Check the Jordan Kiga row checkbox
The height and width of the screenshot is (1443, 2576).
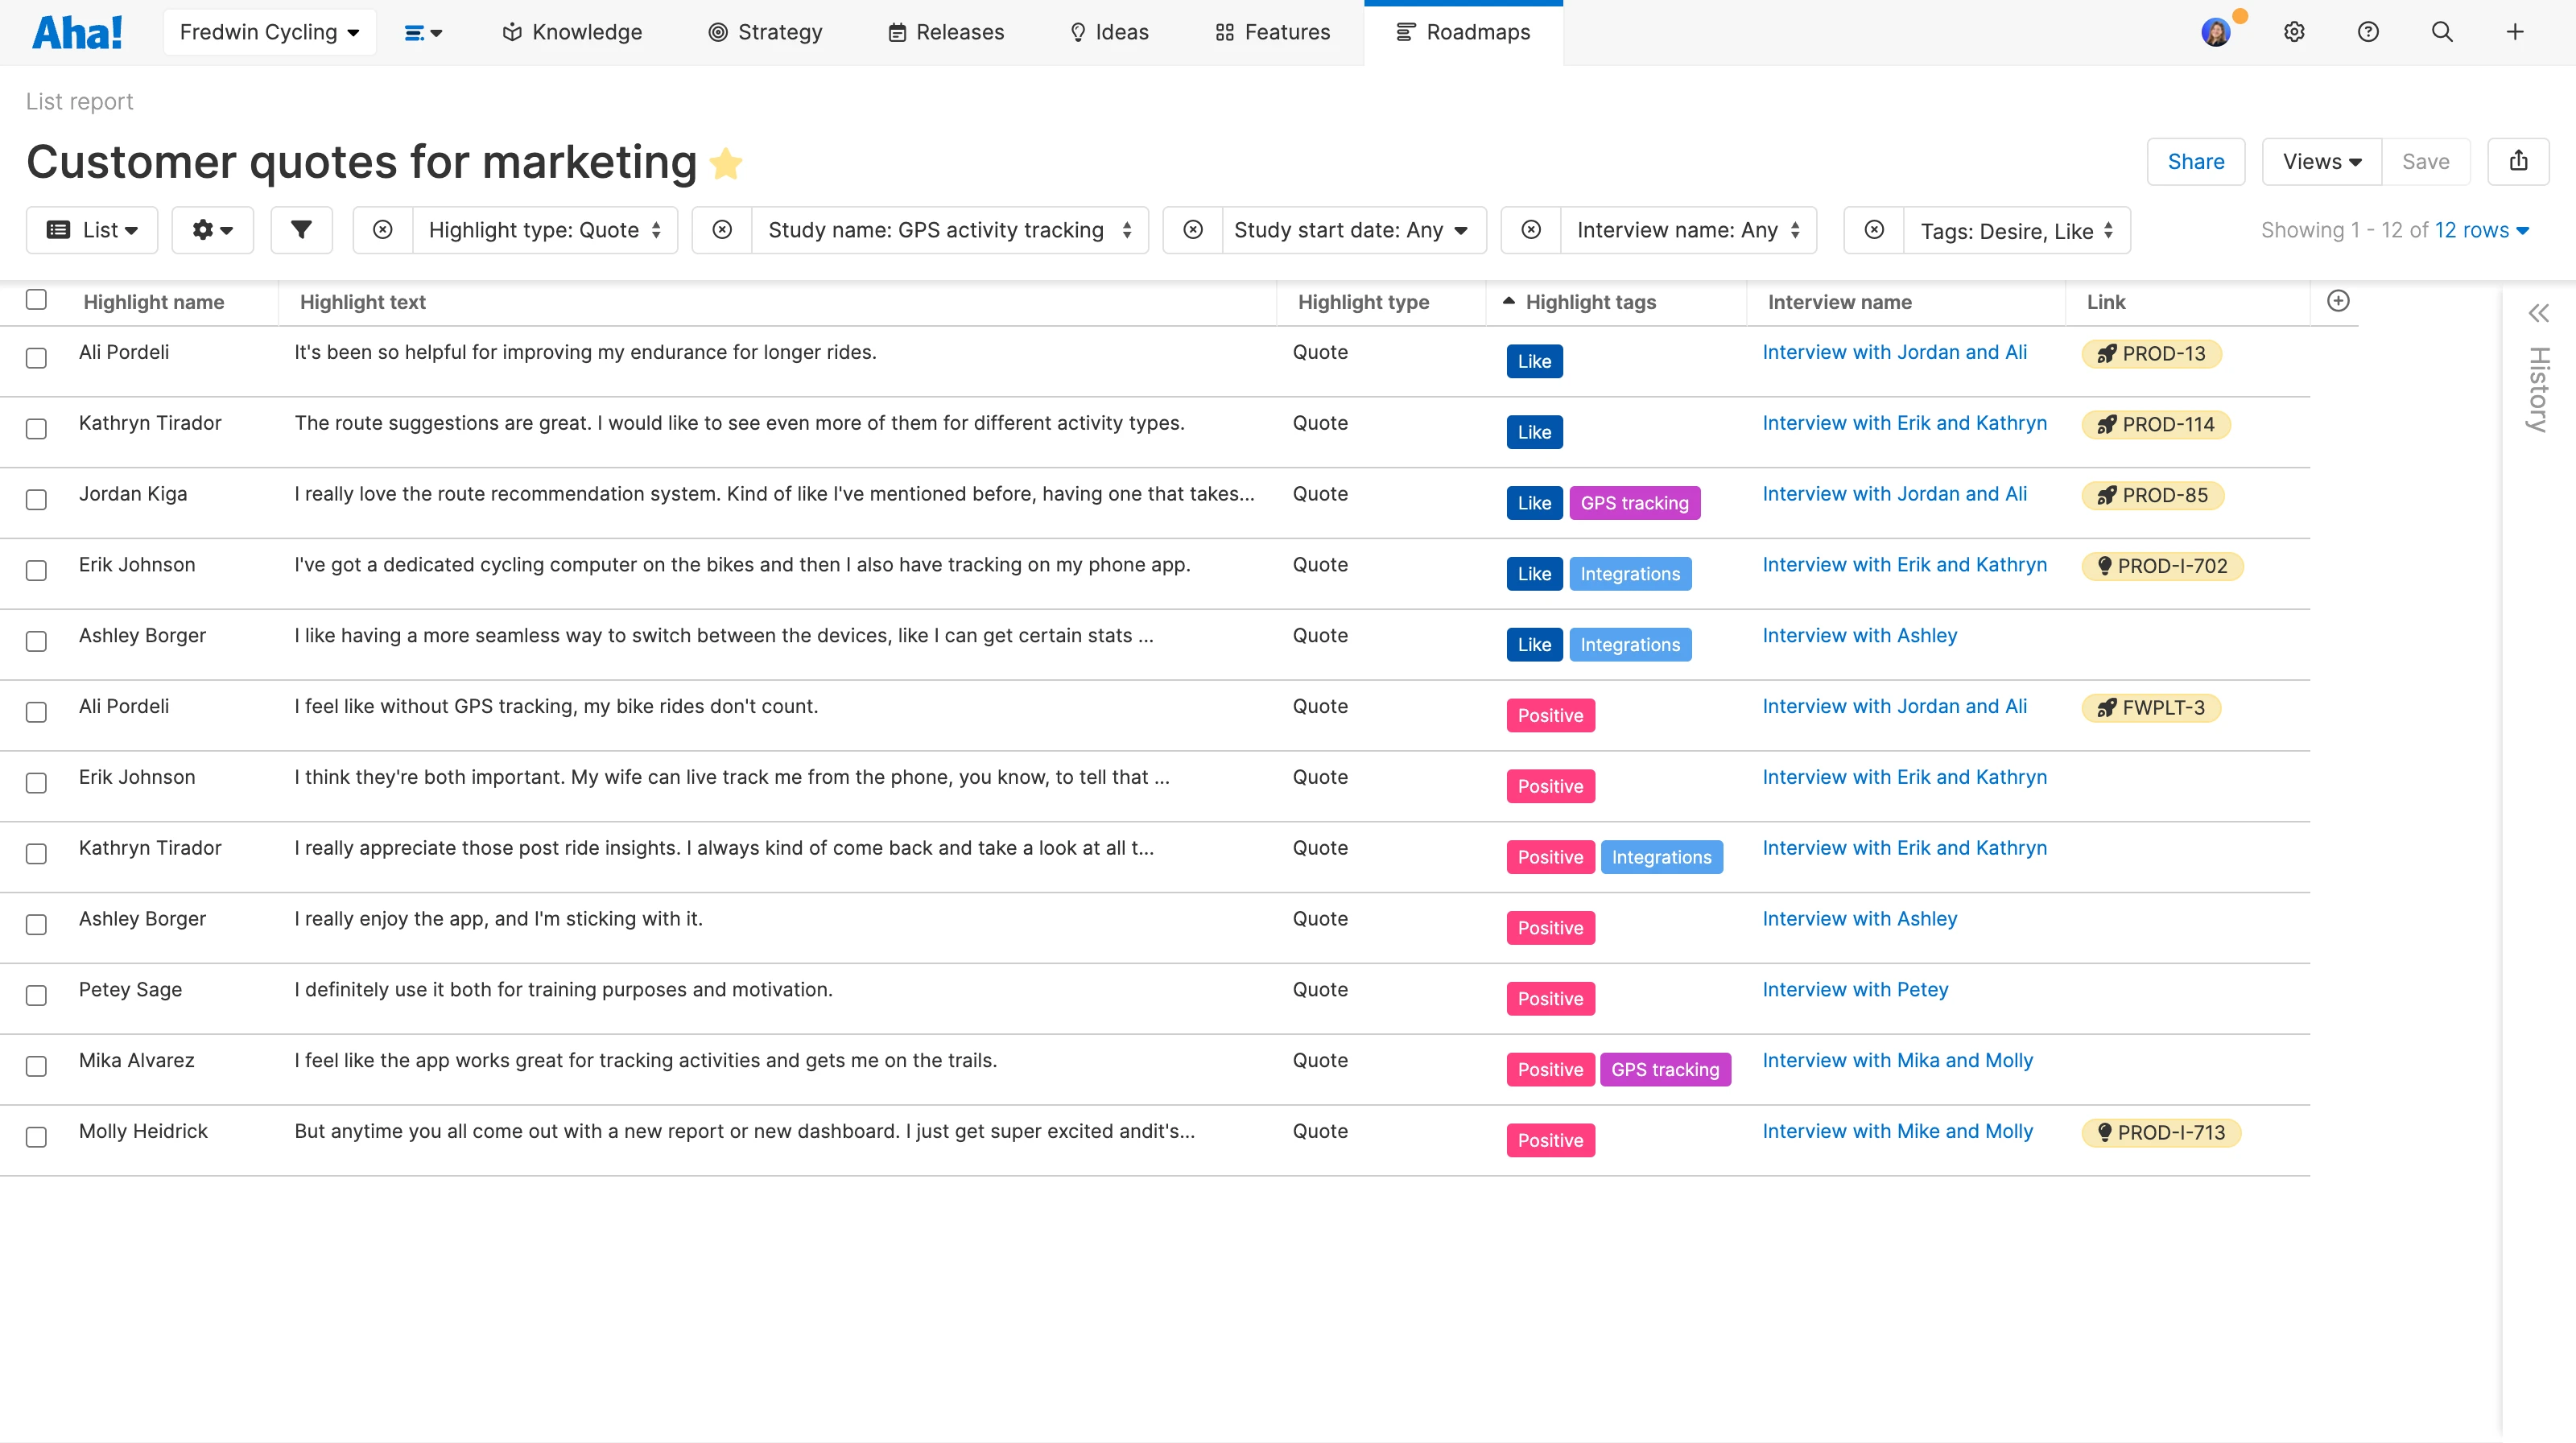[36, 500]
